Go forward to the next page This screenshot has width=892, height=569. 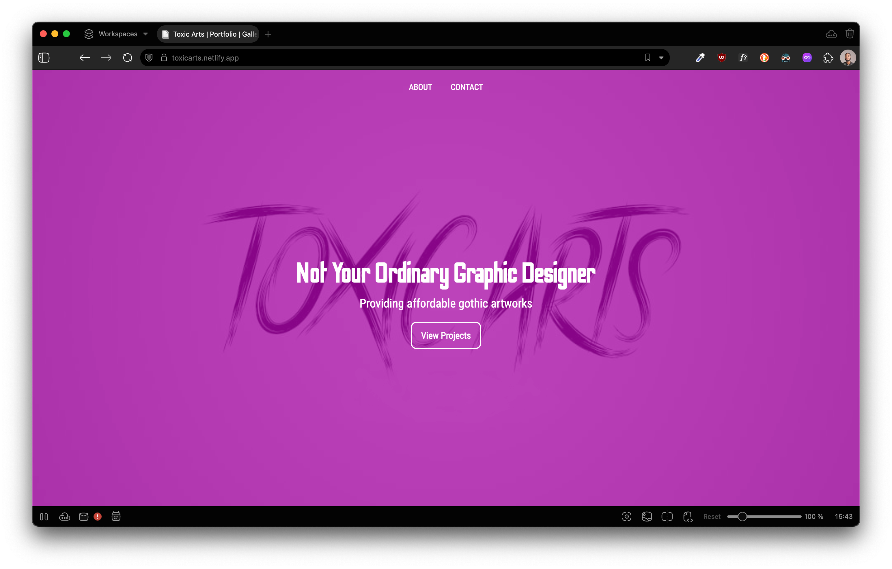[106, 58]
